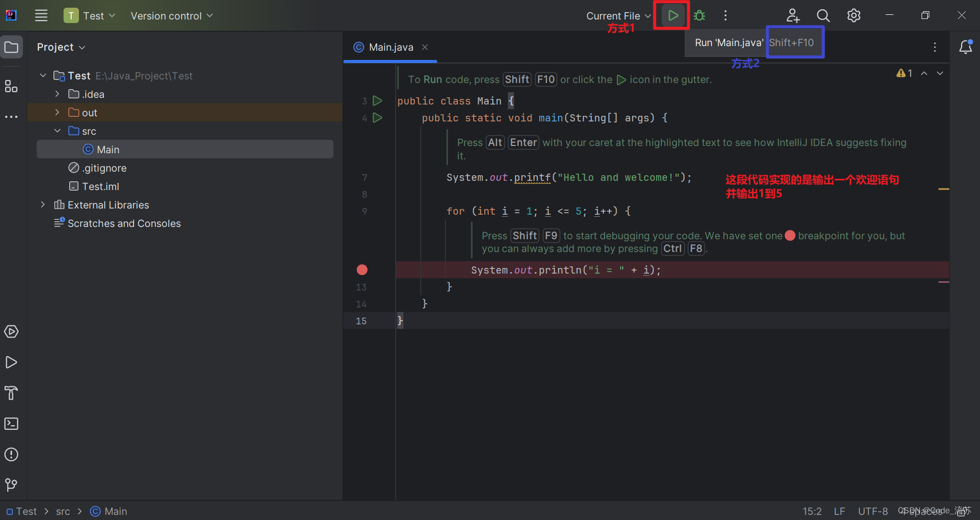Click Main breadcrumb in status bar

(109, 511)
